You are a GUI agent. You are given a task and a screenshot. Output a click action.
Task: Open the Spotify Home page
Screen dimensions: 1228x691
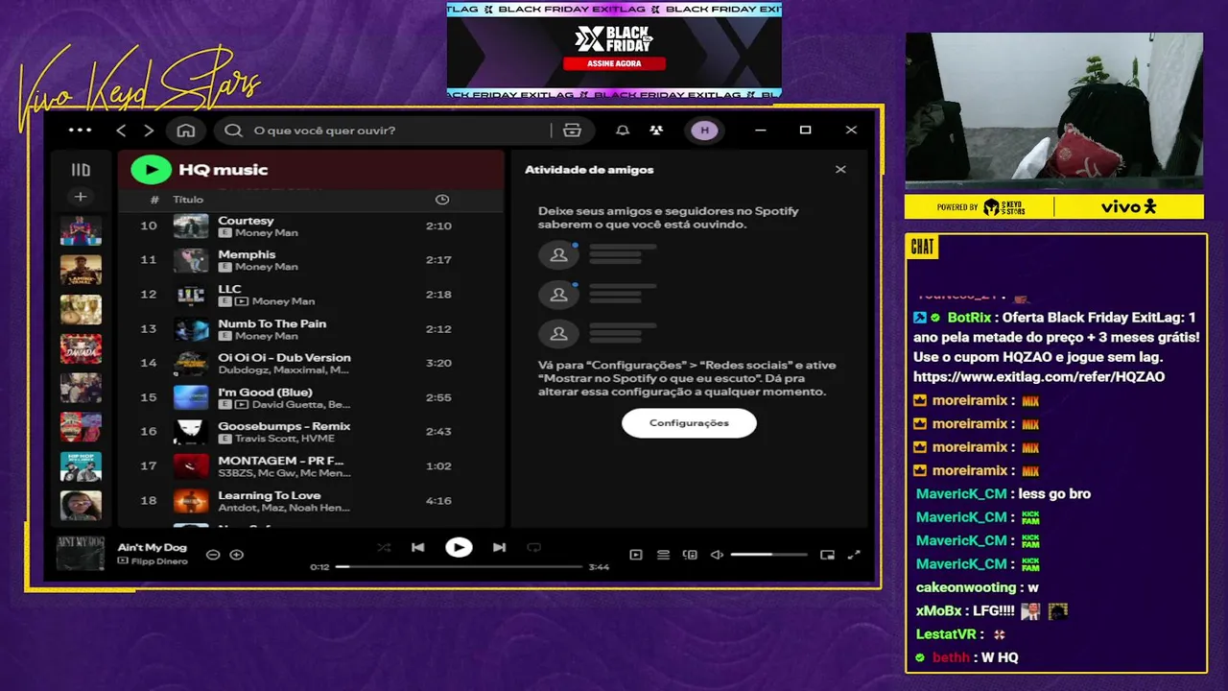point(186,131)
